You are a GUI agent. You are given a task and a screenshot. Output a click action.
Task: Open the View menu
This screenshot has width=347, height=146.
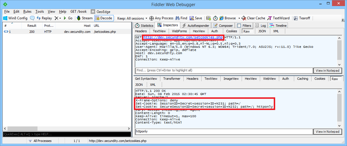[x=51, y=12]
